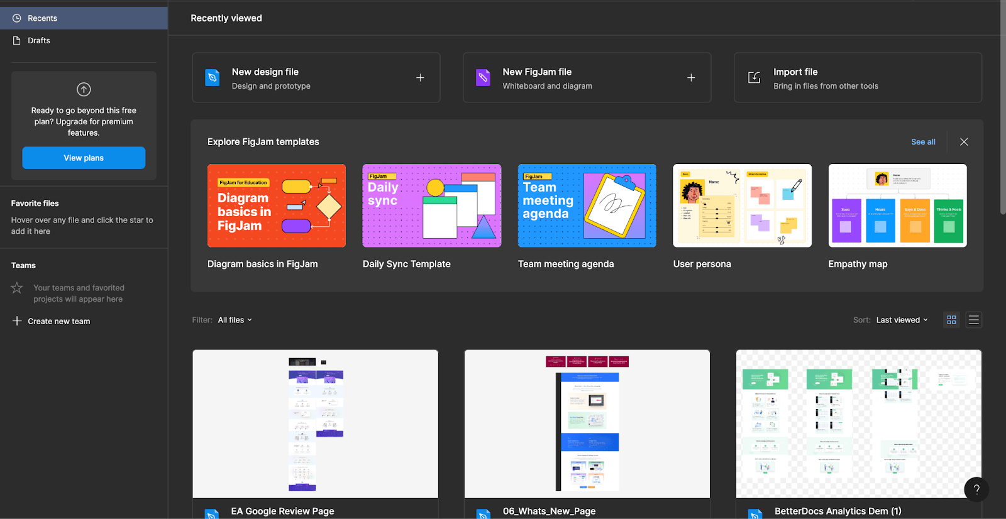The width and height of the screenshot is (1006, 519).
Task: Click the Empathy map label
Action: (858, 264)
